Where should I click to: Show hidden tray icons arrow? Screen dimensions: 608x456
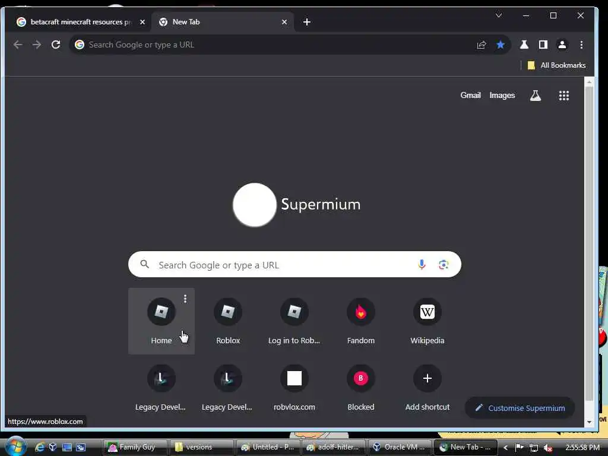506,448
